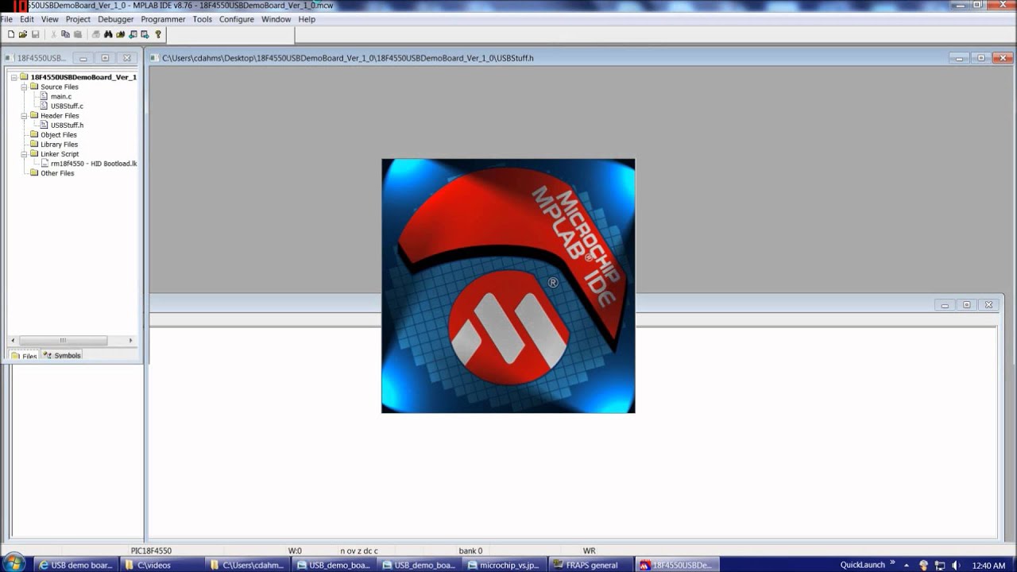The height and width of the screenshot is (572, 1017).
Task: Click the New File toolbar icon
Action: pyautogui.click(x=10, y=34)
